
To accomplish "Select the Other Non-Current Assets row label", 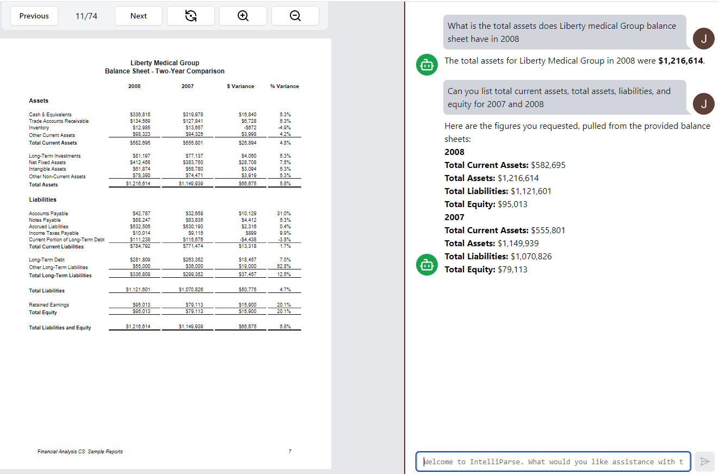I will pyautogui.click(x=57, y=176).
